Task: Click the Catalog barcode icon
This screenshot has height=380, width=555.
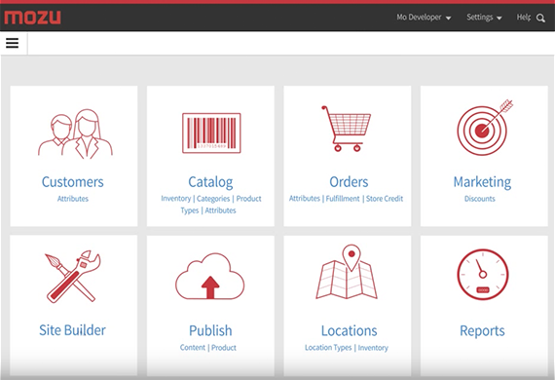Action: (x=211, y=133)
